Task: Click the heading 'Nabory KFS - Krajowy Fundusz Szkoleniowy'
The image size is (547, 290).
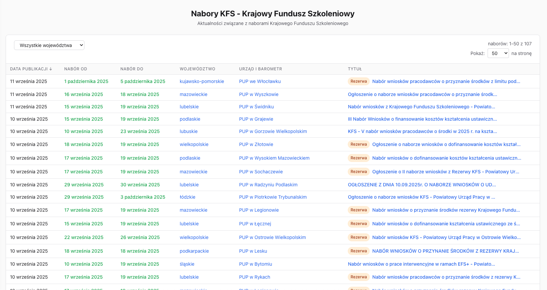Action: click(273, 14)
